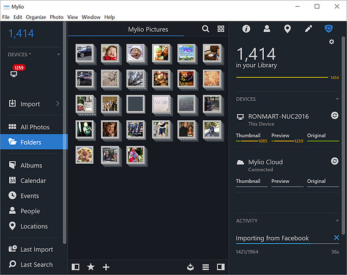Image resolution: width=347 pixels, height=275 pixels.
Task: Open the Window menu
Action: [x=91, y=17]
